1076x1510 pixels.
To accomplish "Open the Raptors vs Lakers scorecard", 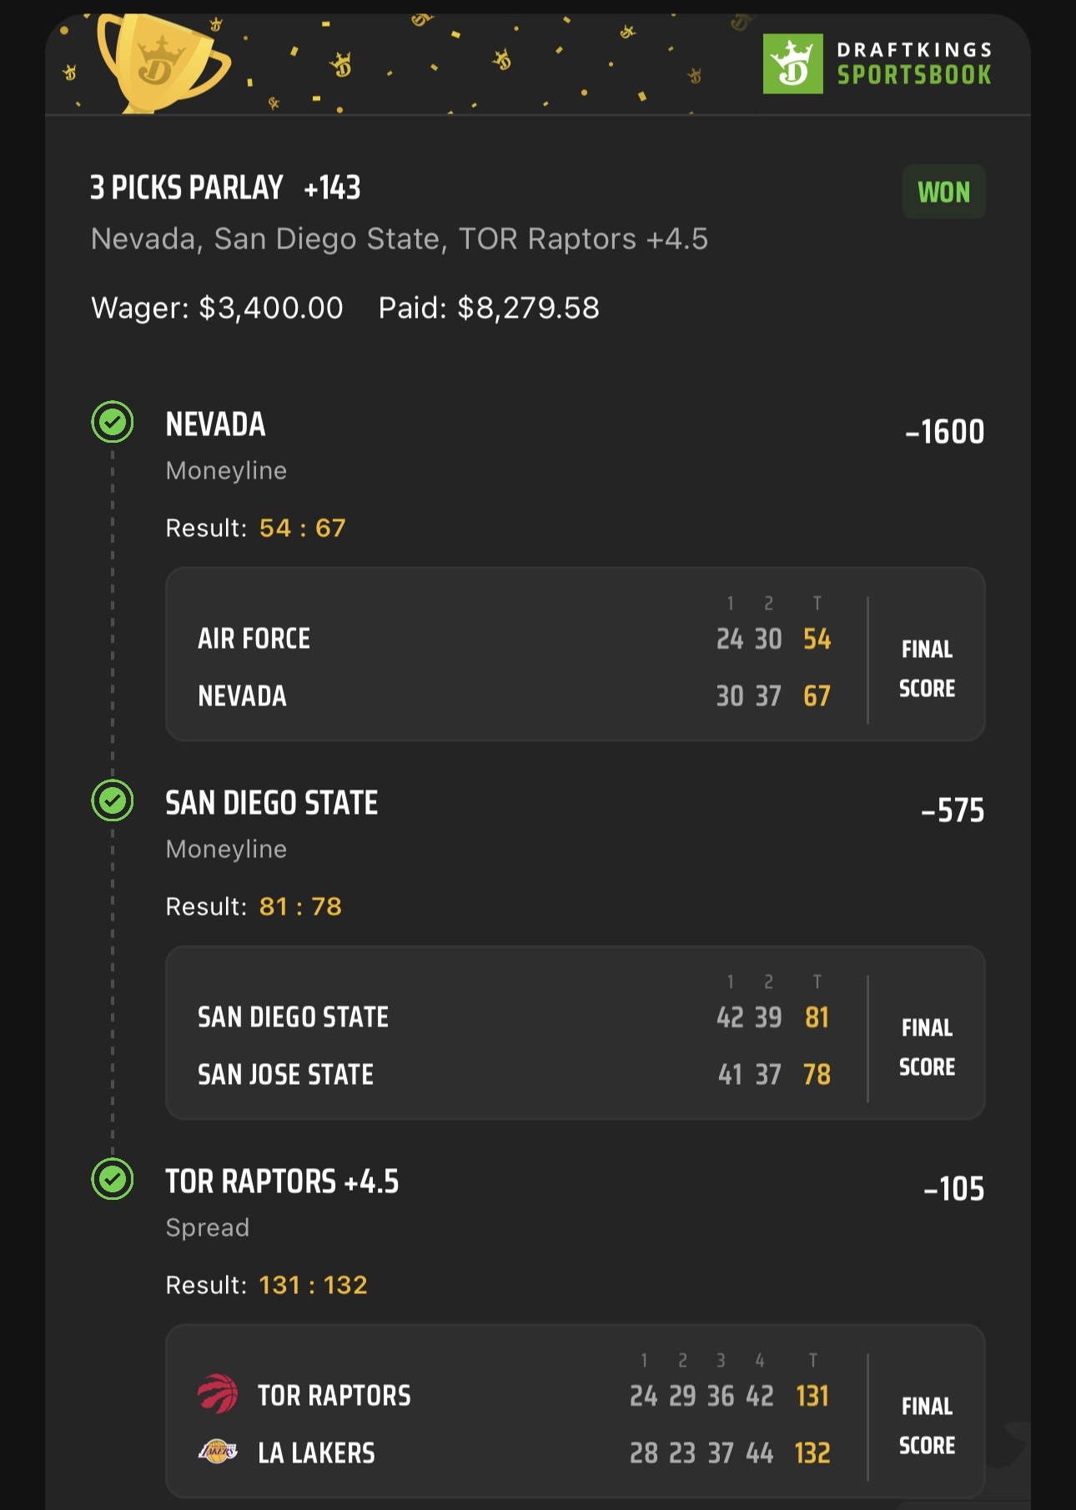I will click(x=576, y=1412).
